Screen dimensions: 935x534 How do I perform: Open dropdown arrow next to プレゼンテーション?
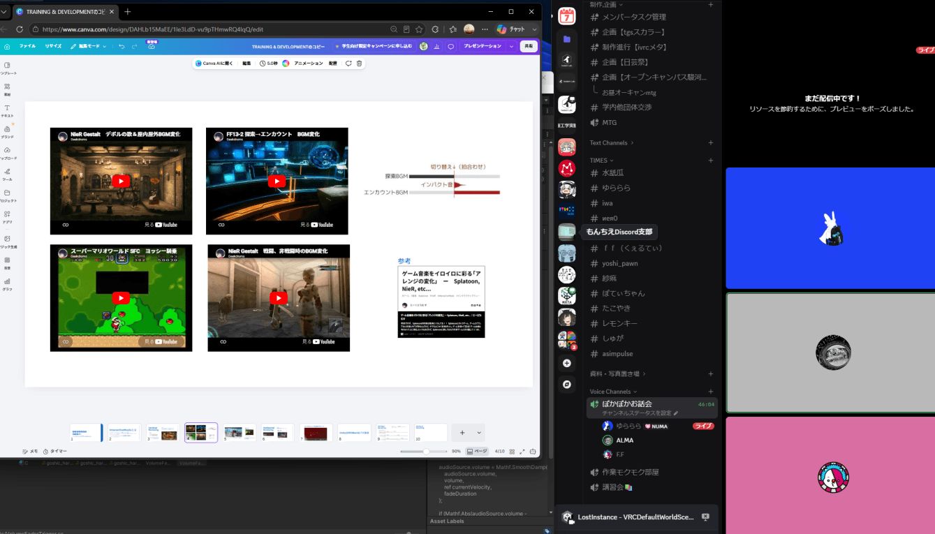click(x=511, y=46)
